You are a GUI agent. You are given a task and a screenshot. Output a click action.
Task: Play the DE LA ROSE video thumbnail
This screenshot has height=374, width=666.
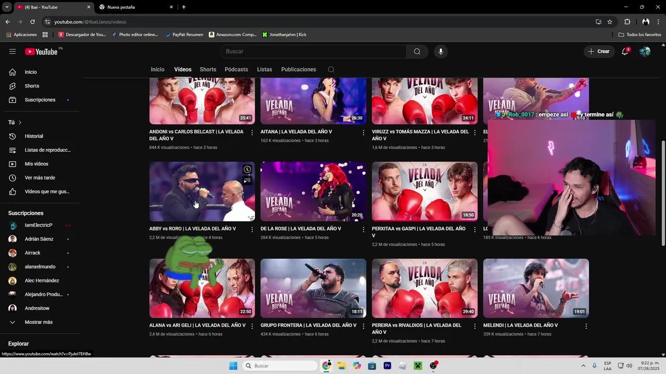pos(313,192)
